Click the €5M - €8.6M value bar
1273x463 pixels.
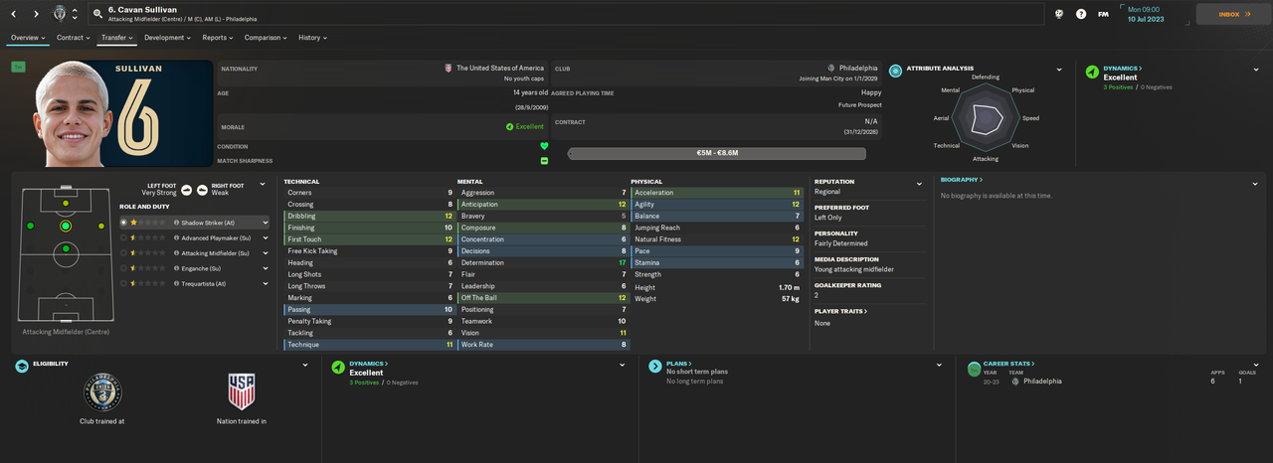716,154
